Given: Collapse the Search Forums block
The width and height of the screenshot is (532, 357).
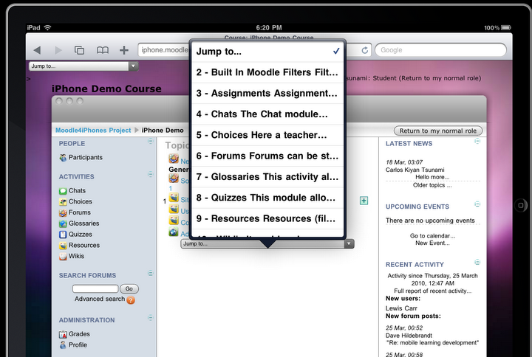Looking at the screenshot, I should pyautogui.click(x=150, y=273).
